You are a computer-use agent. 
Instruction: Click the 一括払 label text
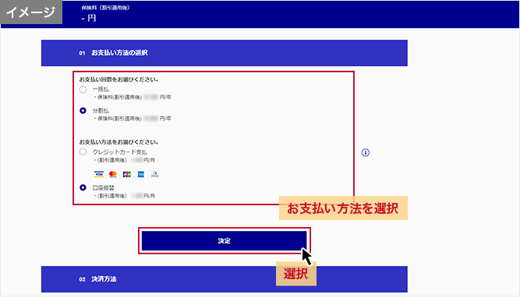pos(101,89)
